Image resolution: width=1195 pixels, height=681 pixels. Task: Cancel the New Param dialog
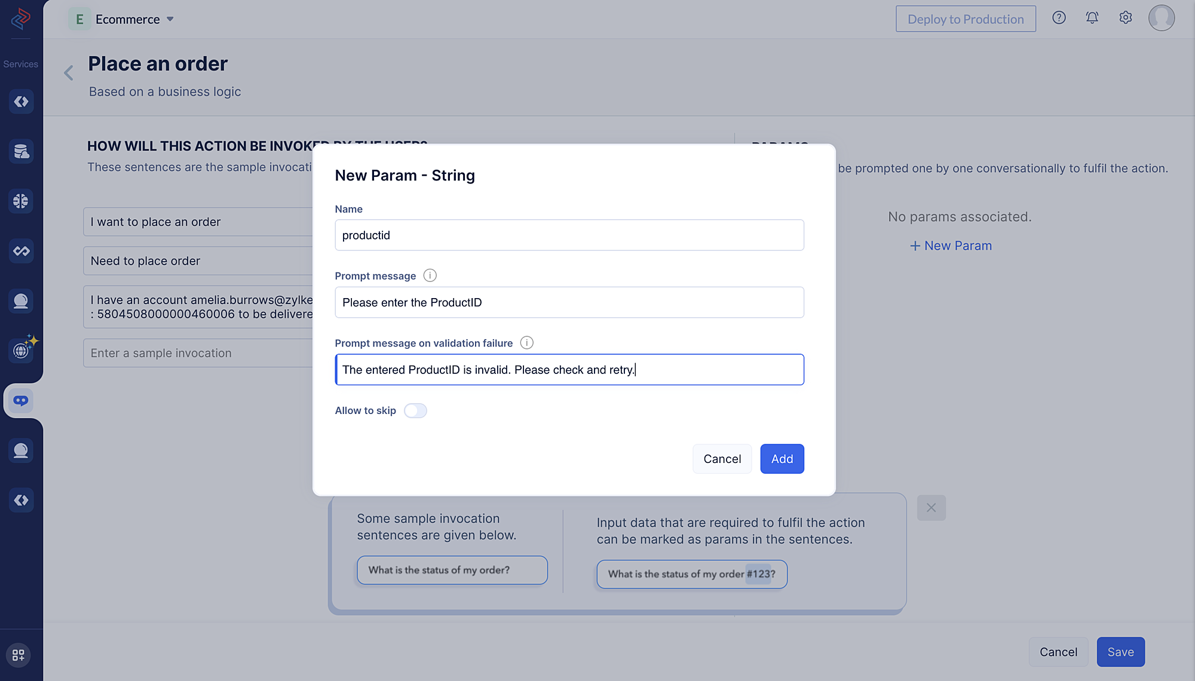coord(722,459)
